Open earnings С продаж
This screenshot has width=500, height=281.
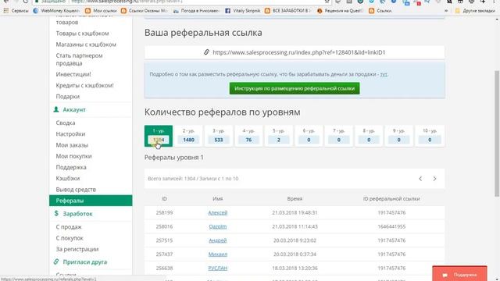click(69, 227)
